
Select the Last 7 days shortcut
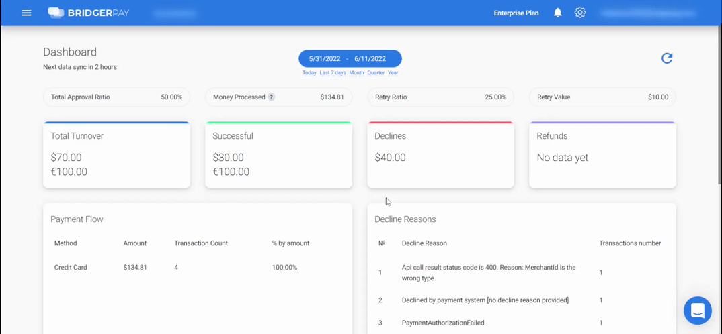pos(333,73)
